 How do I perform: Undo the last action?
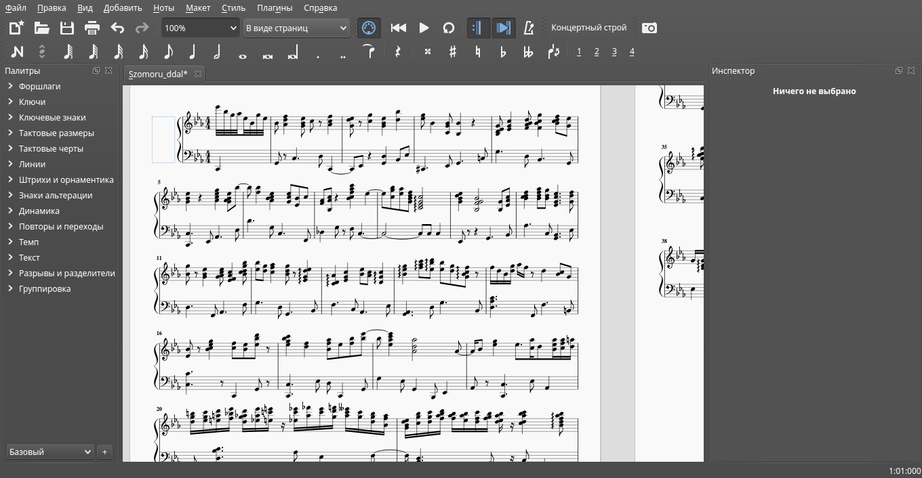click(117, 28)
